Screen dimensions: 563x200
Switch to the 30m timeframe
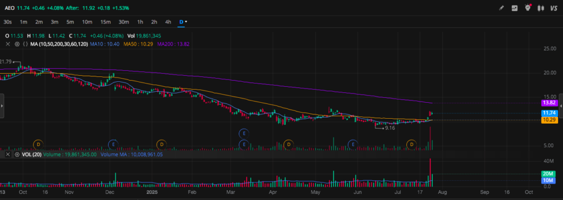124,22
